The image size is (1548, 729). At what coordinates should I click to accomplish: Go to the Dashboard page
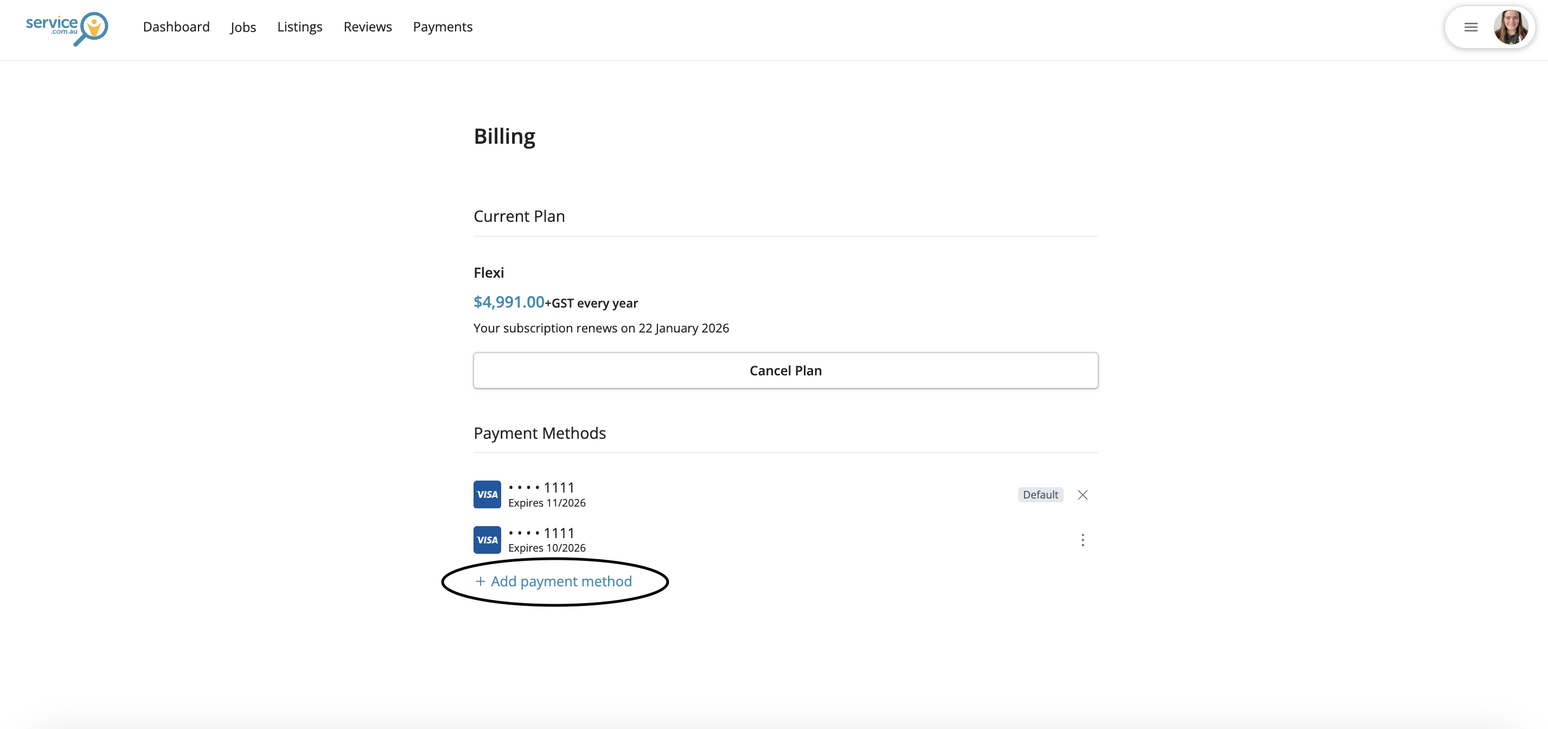coord(176,27)
